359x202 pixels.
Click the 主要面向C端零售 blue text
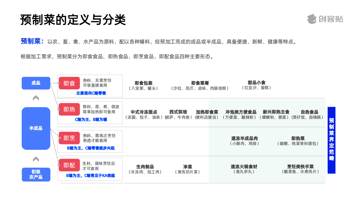(x=91, y=92)
